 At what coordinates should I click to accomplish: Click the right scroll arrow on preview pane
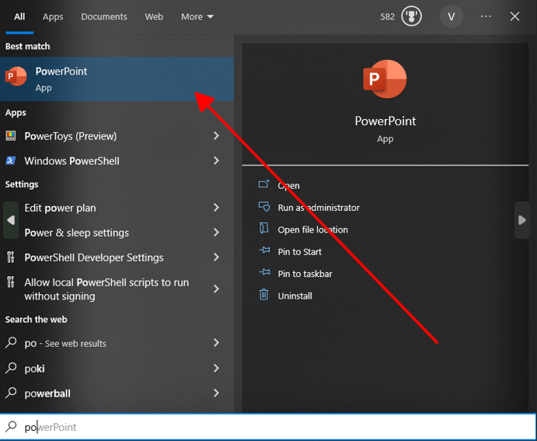(x=521, y=221)
